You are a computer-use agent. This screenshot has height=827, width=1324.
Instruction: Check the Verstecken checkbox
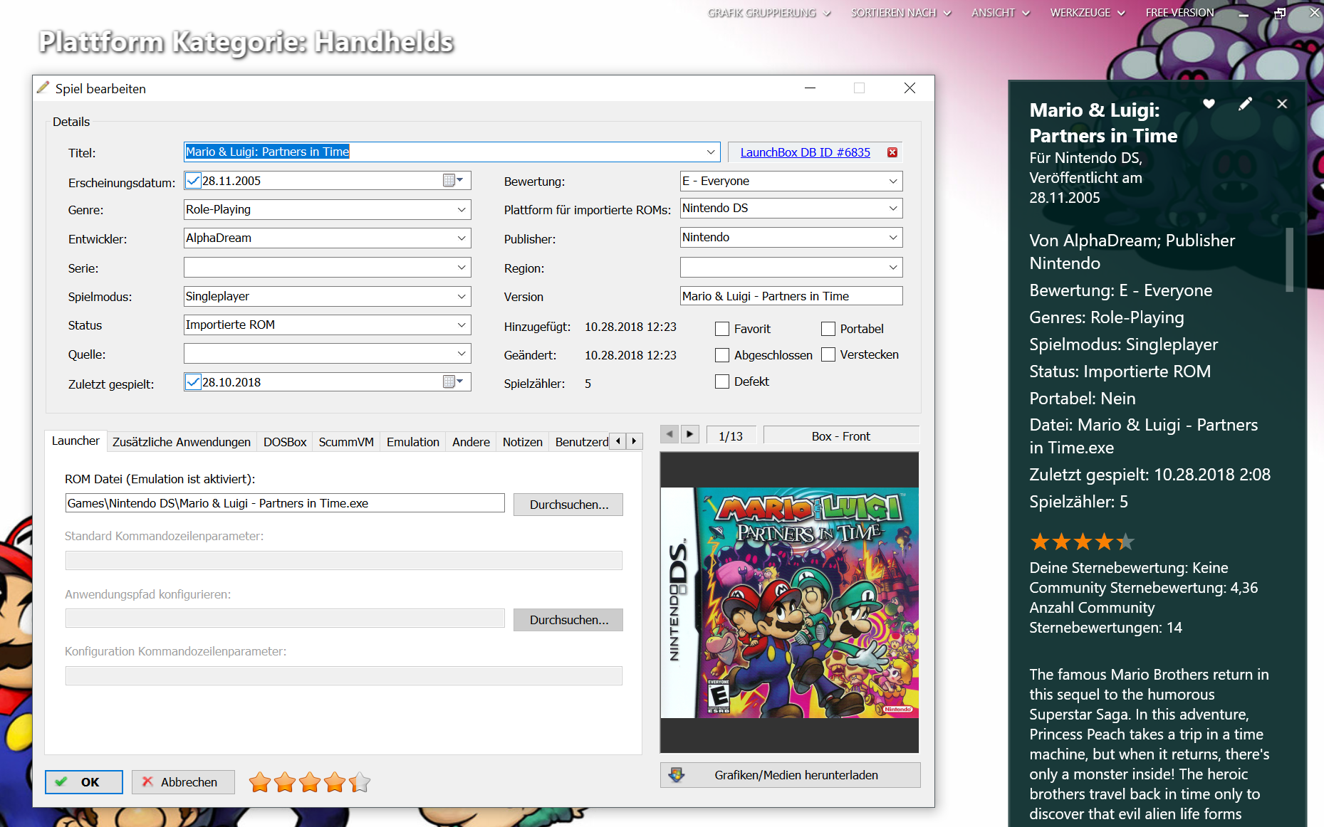(x=828, y=354)
